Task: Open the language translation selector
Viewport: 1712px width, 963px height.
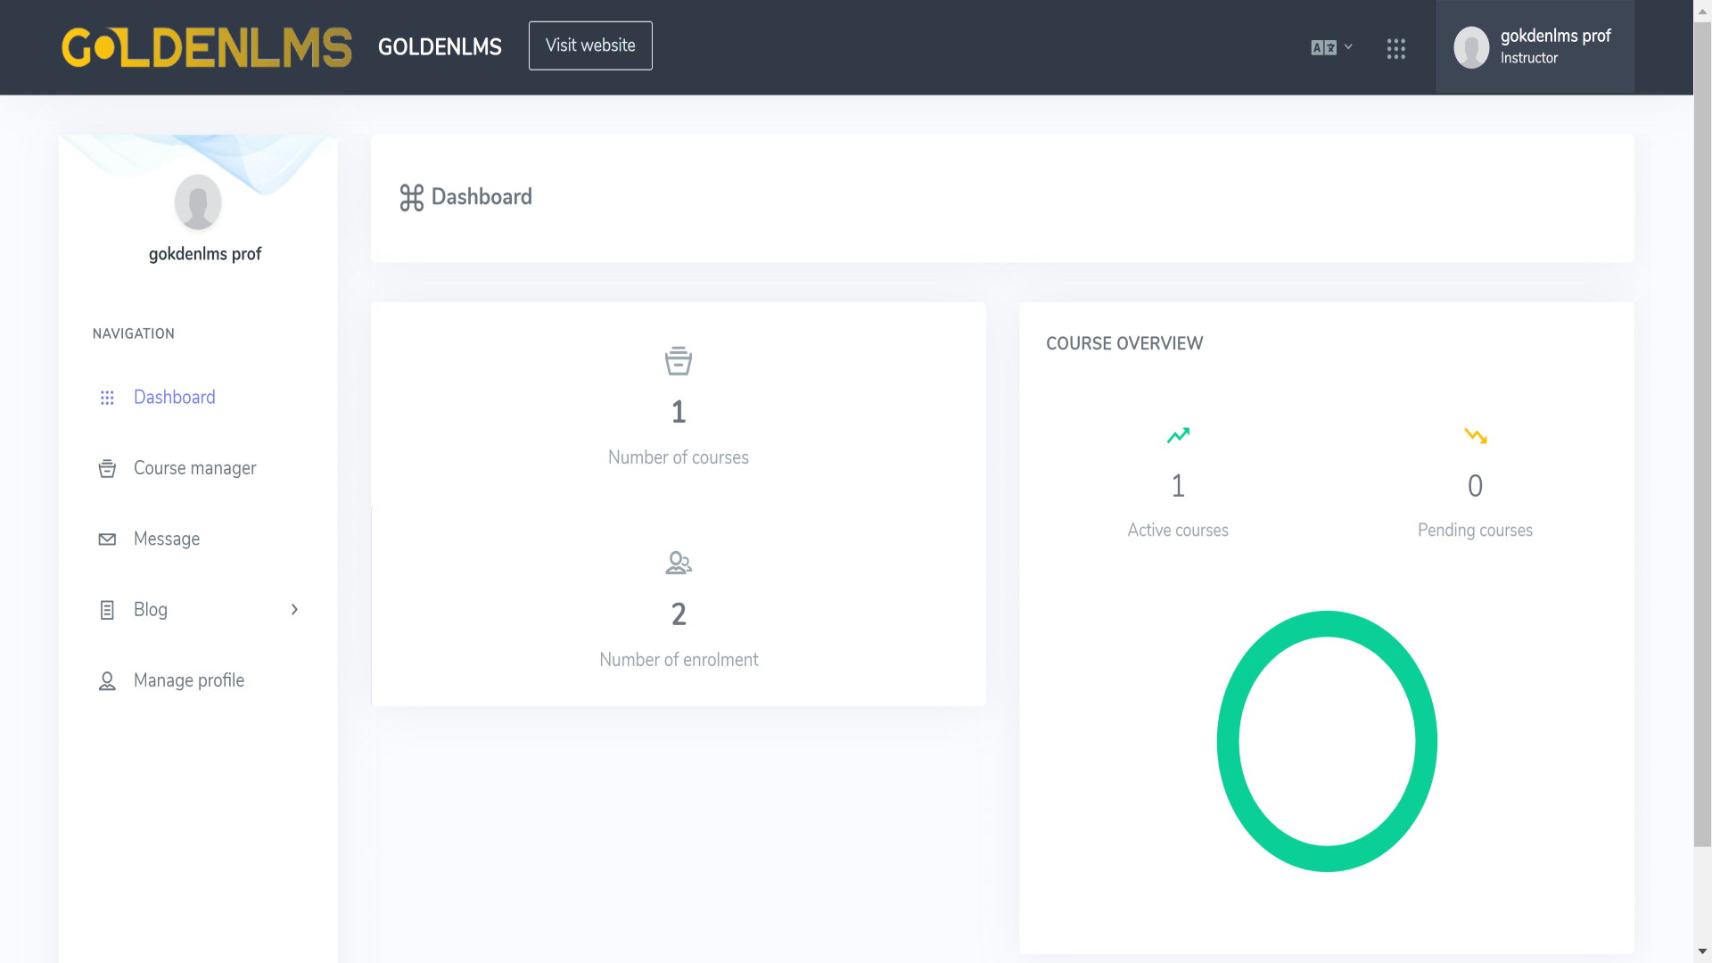Action: click(x=1331, y=47)
